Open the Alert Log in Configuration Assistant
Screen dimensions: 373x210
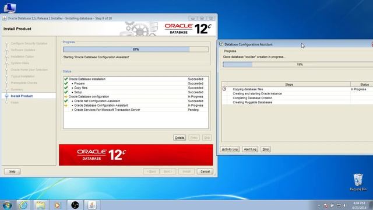(250, 149)
